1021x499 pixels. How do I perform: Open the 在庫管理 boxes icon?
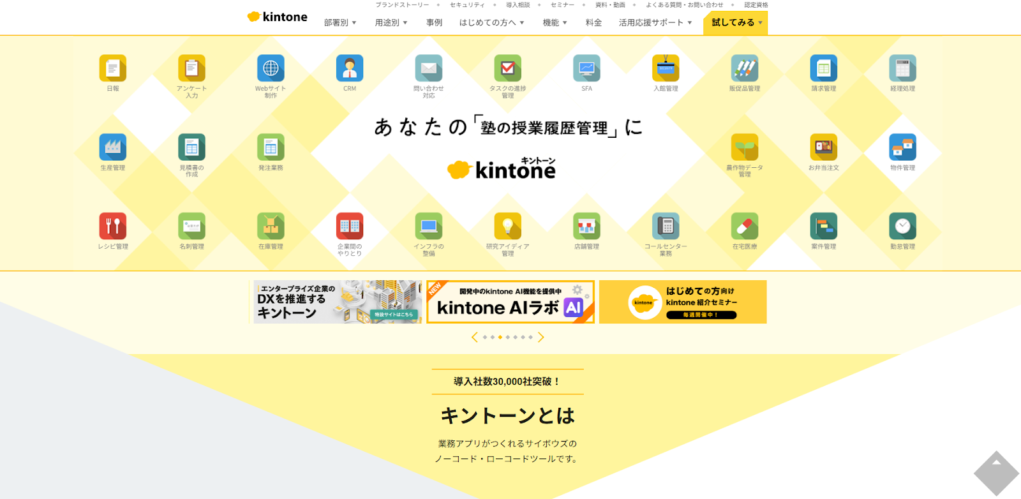[x=271, y=226]
